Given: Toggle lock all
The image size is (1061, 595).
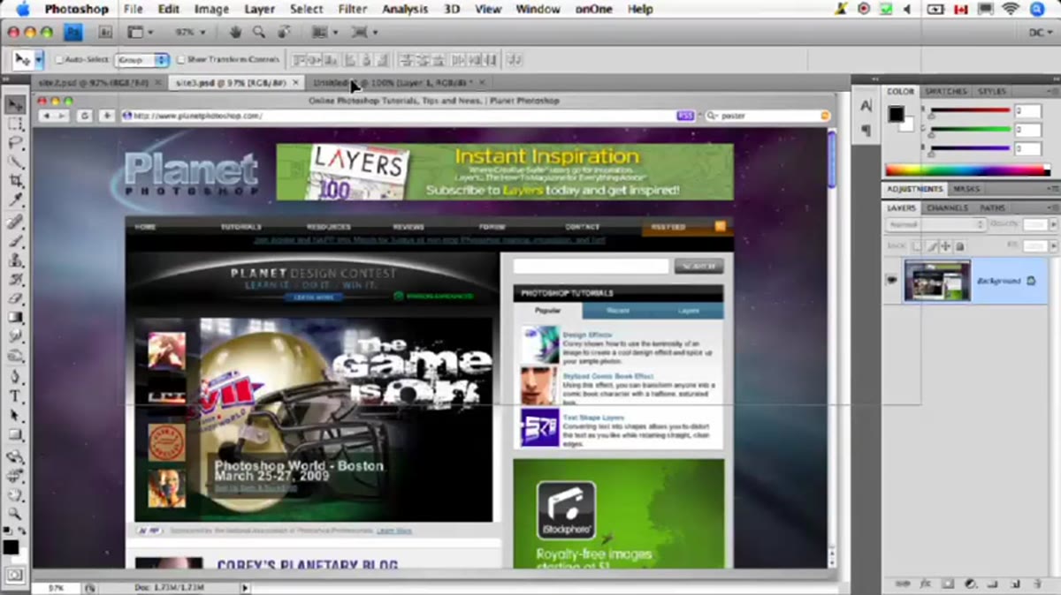Looking at the screenshot, I should coord(959,246).
